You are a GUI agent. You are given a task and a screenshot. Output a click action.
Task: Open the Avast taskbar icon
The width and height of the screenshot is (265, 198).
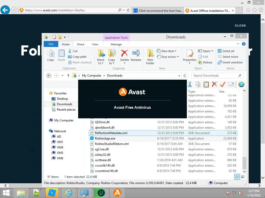click(117, 193)
